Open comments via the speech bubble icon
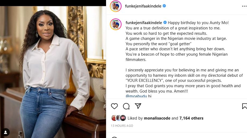The width and height of the screenshot is (247, 138). tap(126, 106)
